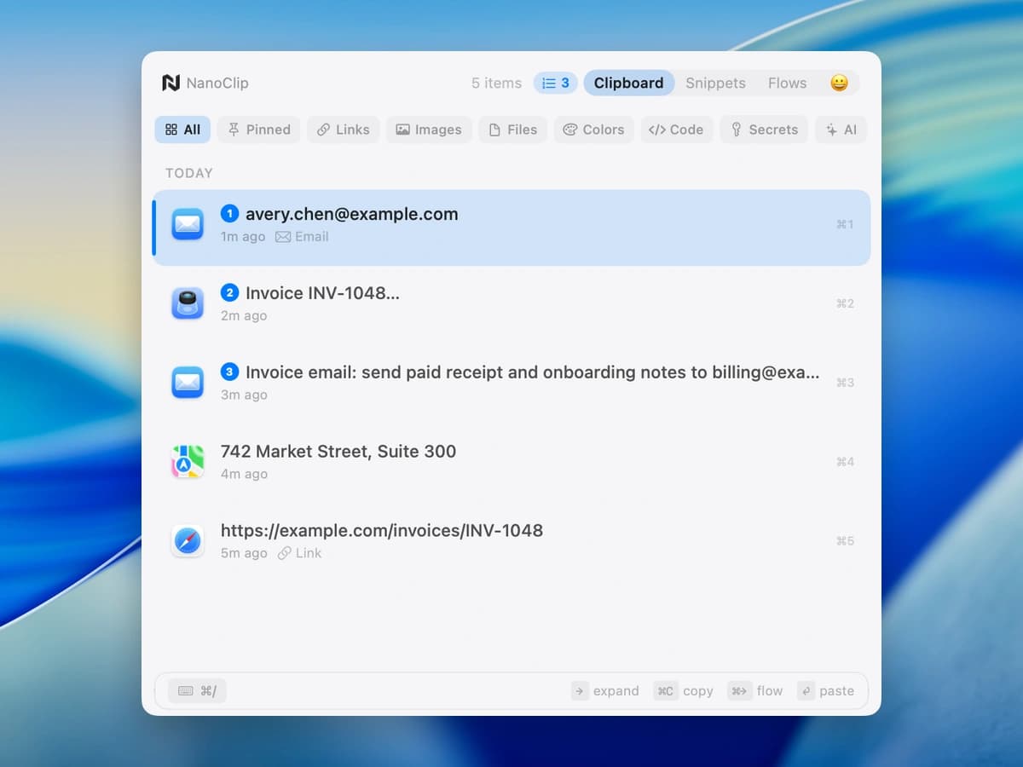Click the flow action in the footer

(x=755, y=691)
